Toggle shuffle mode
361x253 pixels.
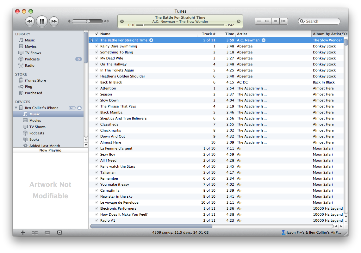pyautogui.click(x=35, y=232)
